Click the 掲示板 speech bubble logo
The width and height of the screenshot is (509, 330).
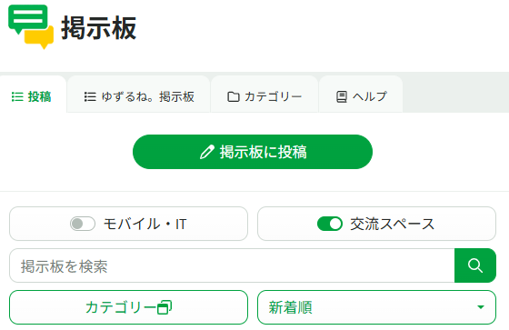click(x=31, y=26)
